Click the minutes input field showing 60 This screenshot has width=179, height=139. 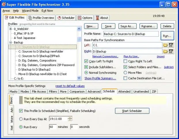[53, 127]
